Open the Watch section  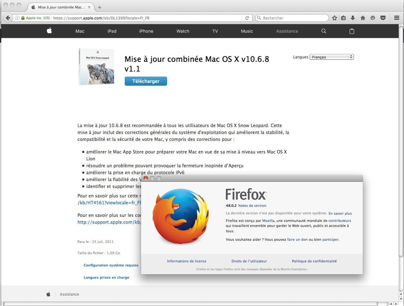pyautogui.click(x=183, y=31)
